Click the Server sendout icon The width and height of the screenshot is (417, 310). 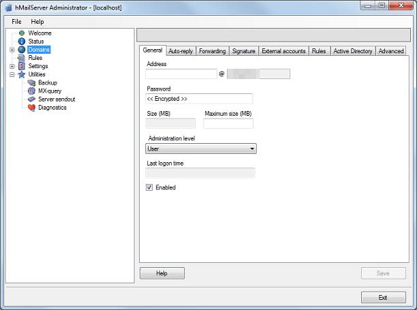click(31, 99)
